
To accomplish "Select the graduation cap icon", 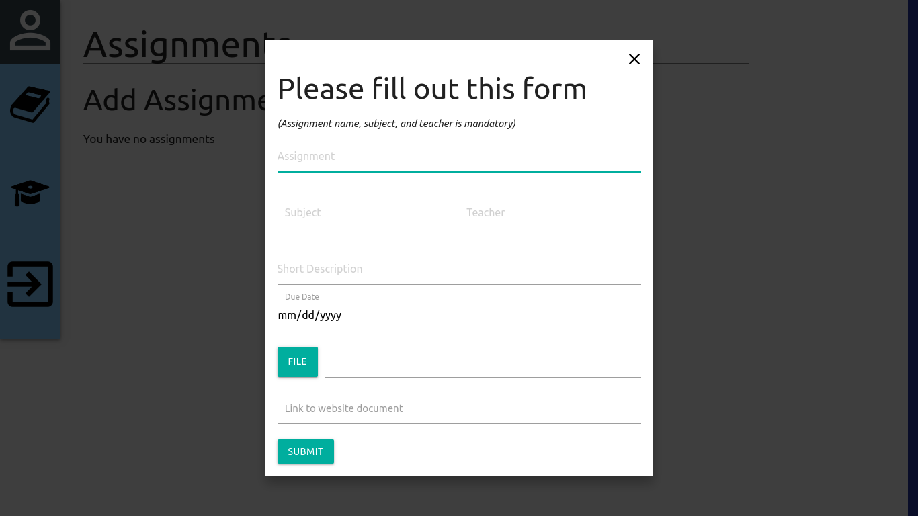I will (x=30, y=193).
